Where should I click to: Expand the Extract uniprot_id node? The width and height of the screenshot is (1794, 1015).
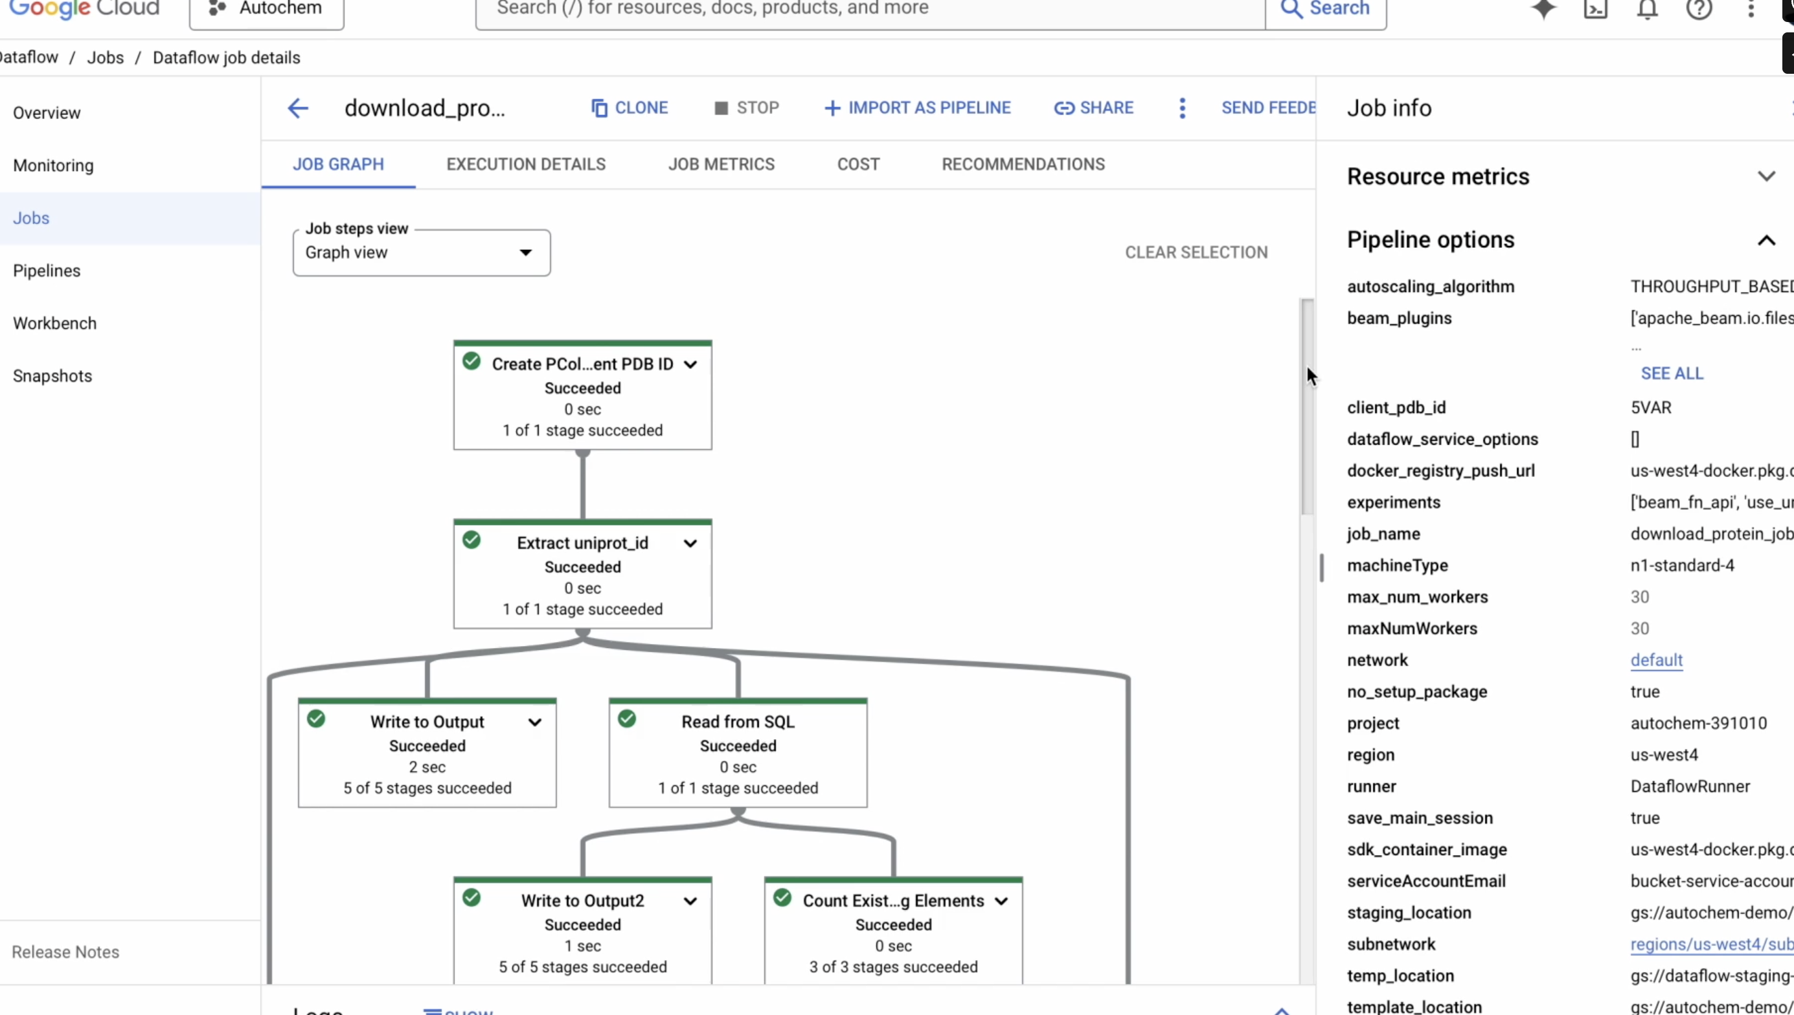coord(690,544)
